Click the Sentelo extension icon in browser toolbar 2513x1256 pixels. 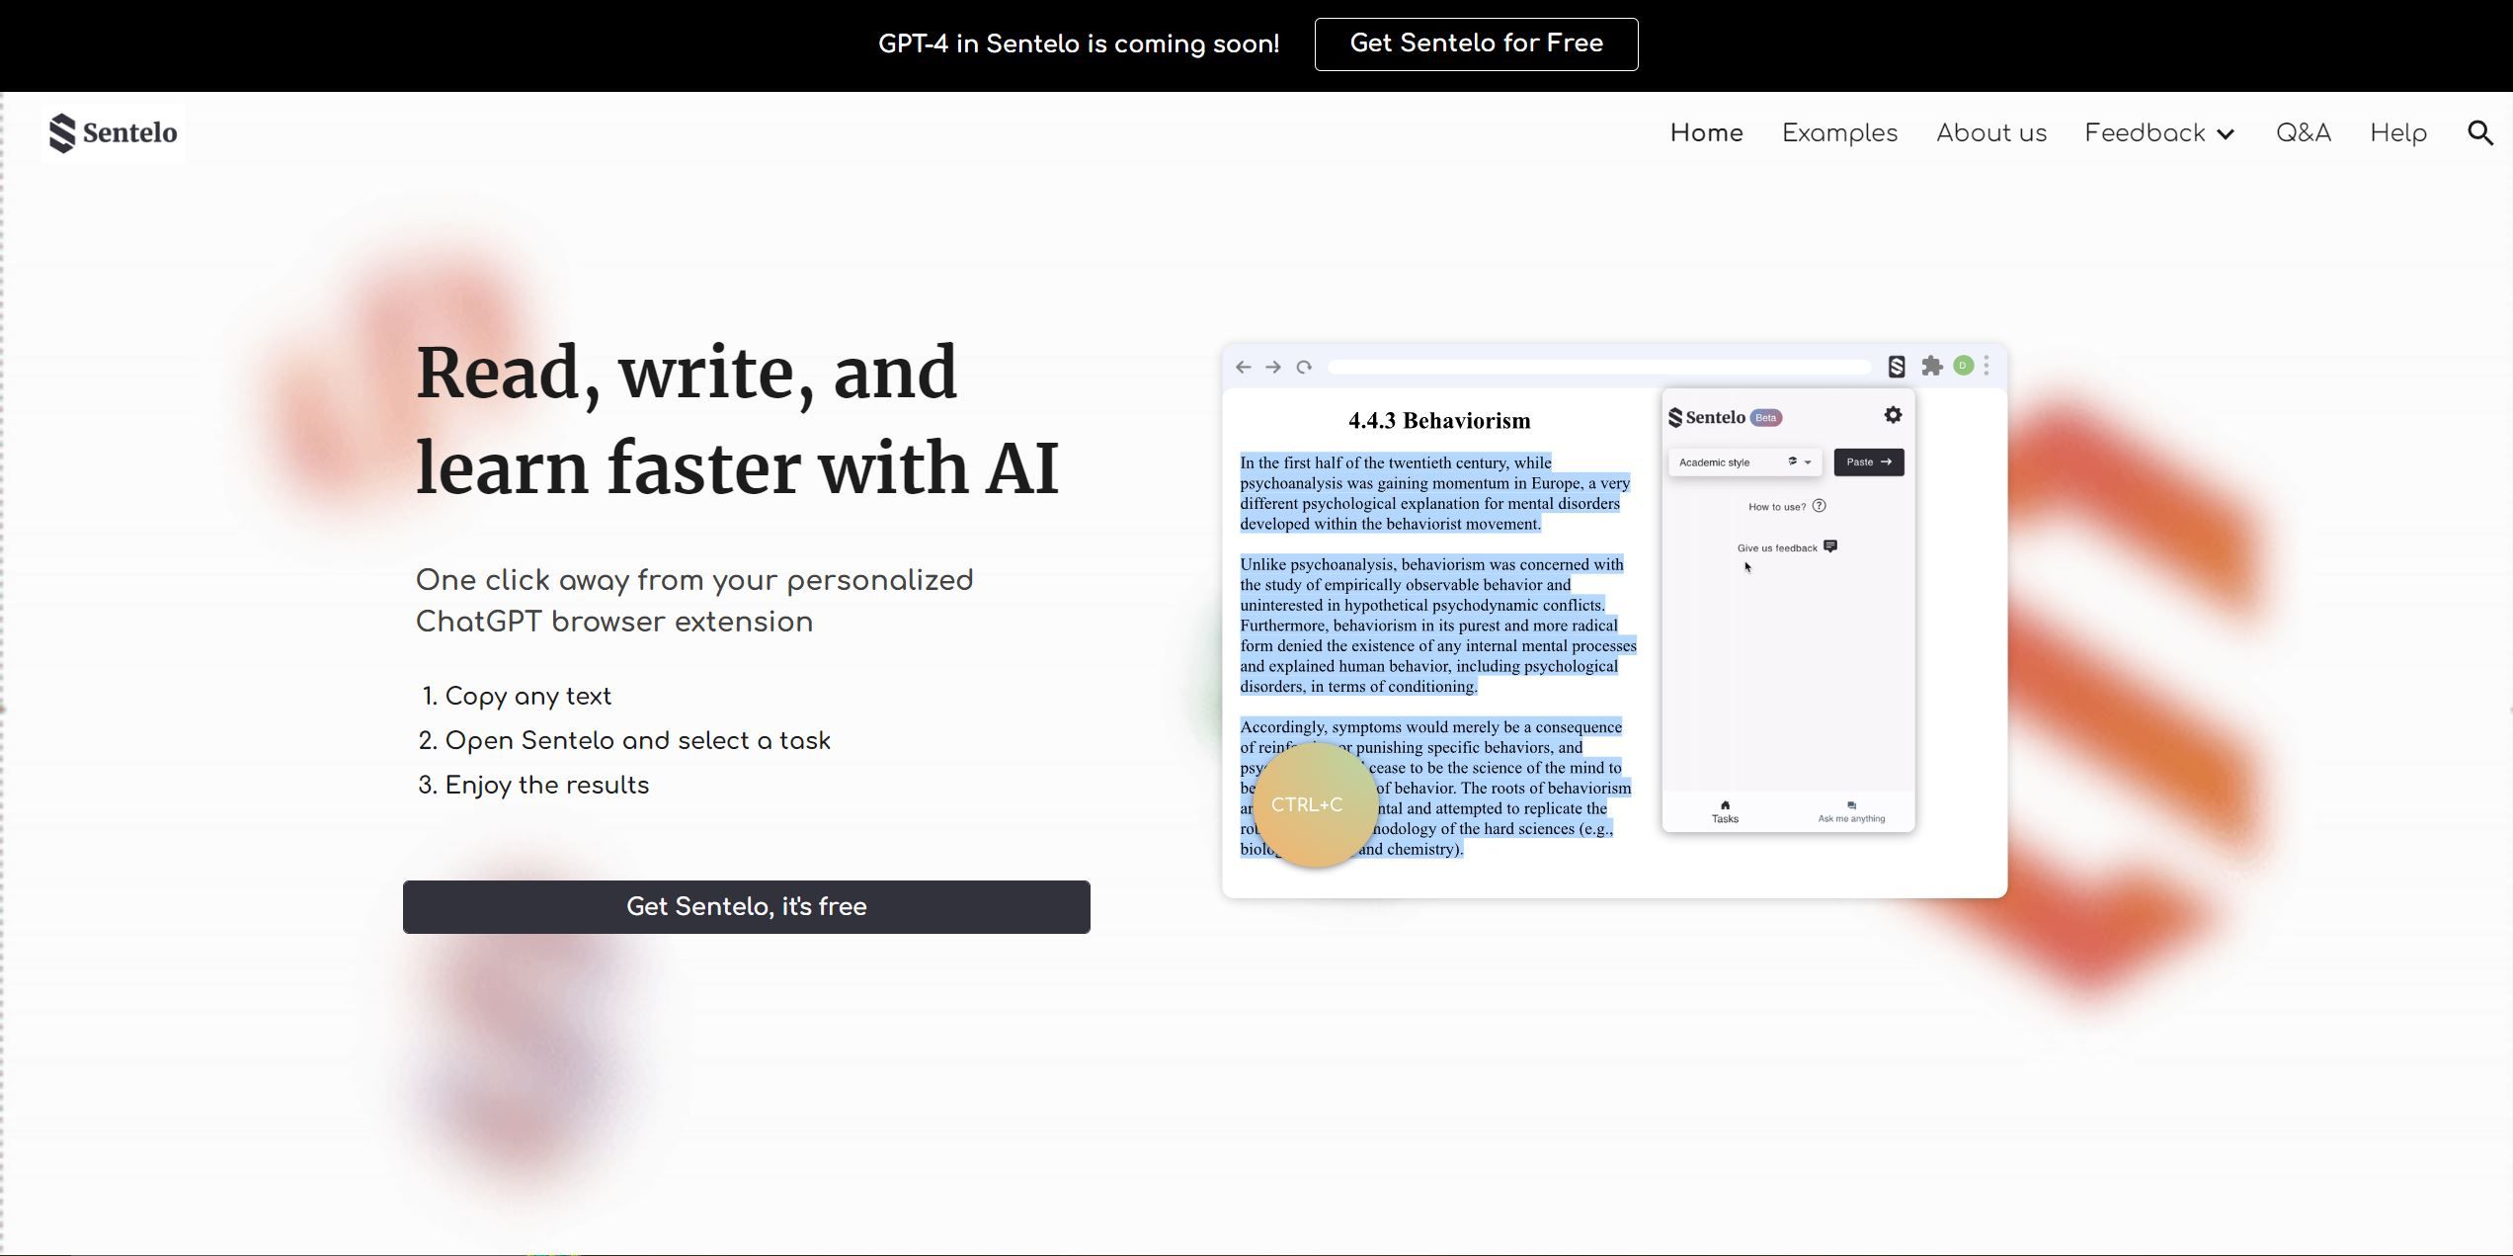(x=1898, y=366)
